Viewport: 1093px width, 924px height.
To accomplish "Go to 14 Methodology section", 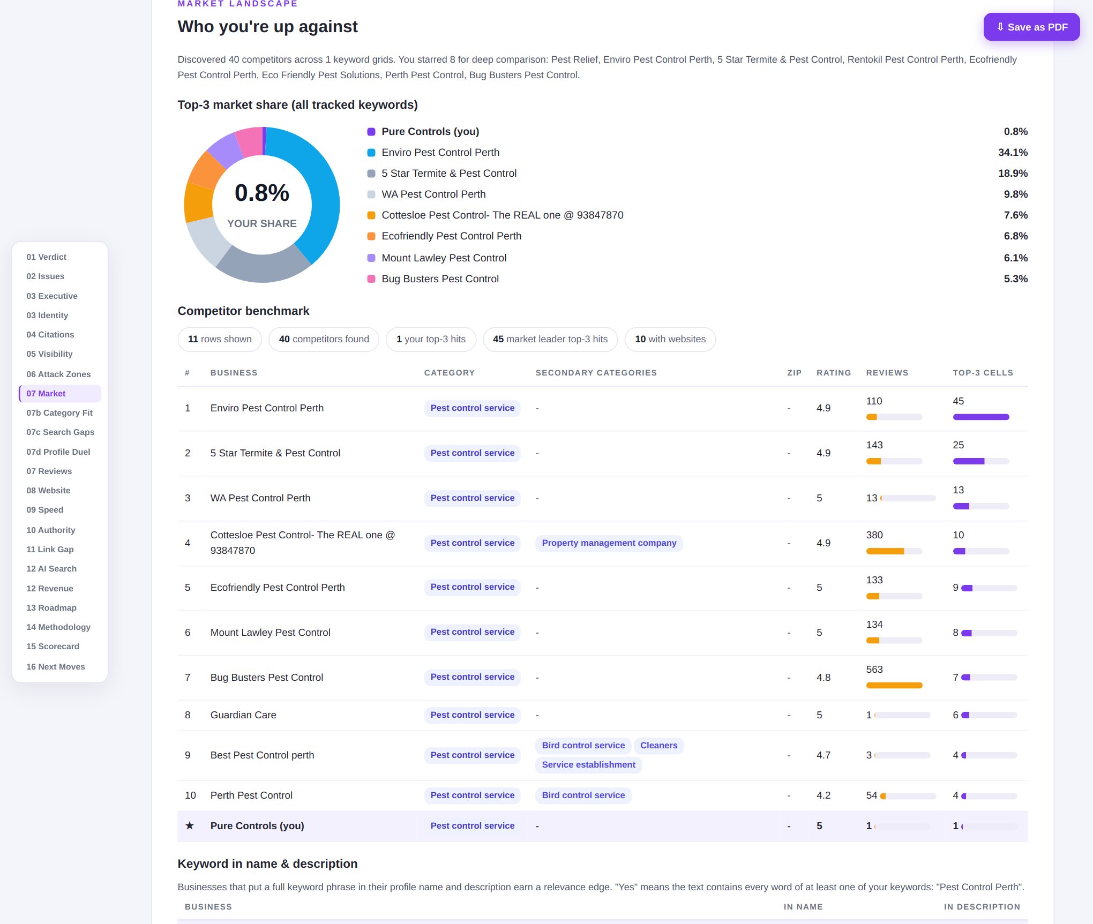I will click(58, 627).
